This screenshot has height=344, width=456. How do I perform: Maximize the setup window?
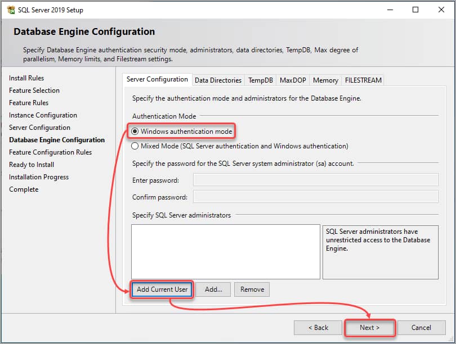[x=415, y=10]
